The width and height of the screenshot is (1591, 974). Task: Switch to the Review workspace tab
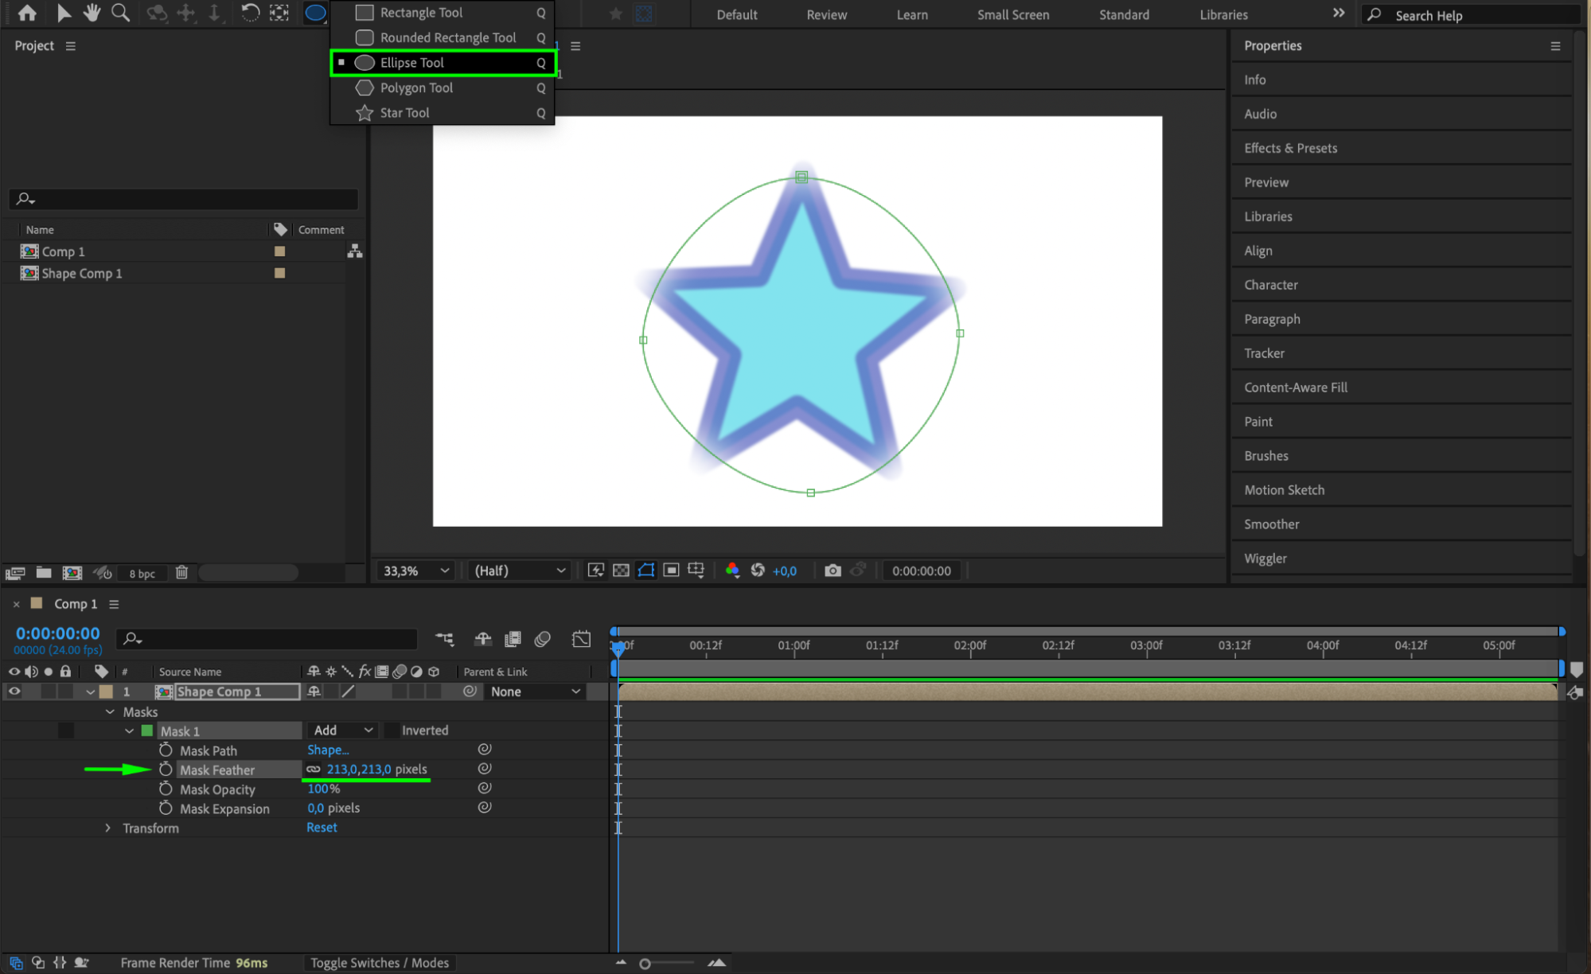826,14
